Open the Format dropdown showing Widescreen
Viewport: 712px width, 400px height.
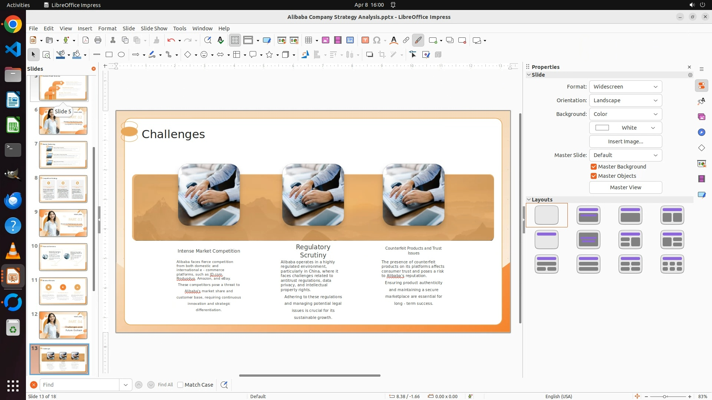tap(625, 87)
